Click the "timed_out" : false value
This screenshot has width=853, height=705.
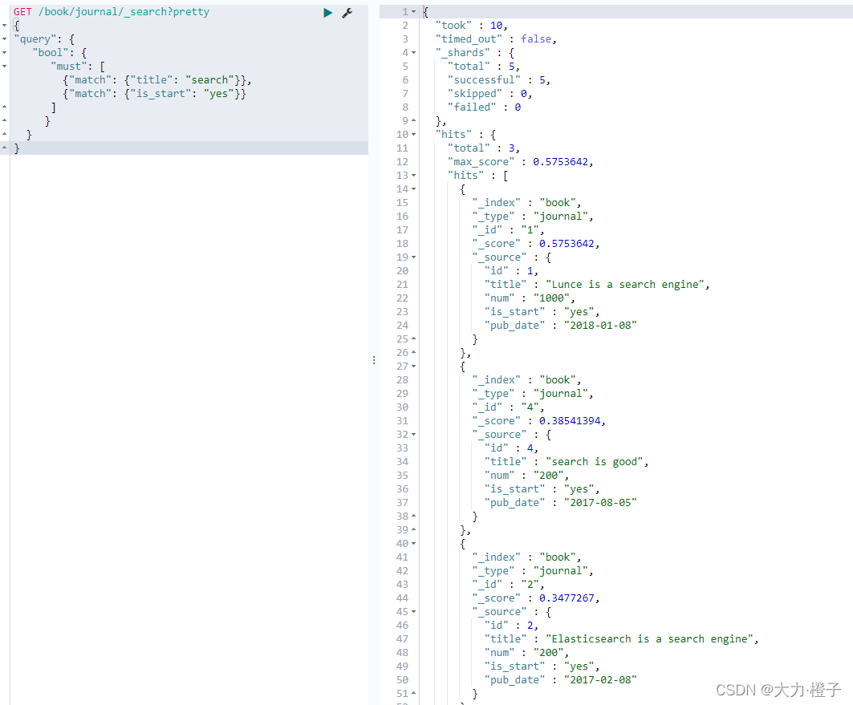(x=536, y=39)
